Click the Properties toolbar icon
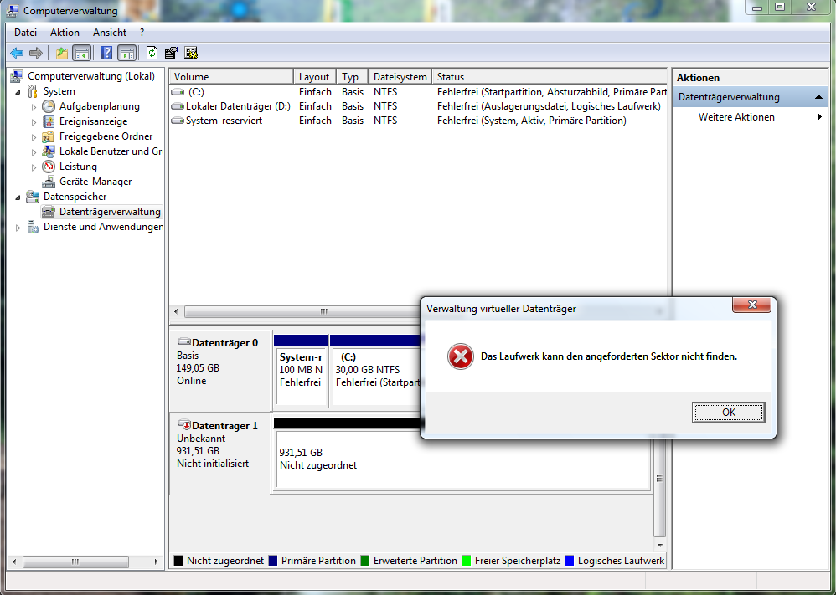This screenshot has height=595, width=836. pos(172,53)
